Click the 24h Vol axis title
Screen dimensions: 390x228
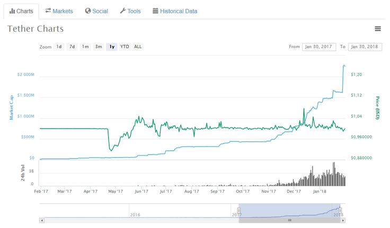click(x=23, y=173)
